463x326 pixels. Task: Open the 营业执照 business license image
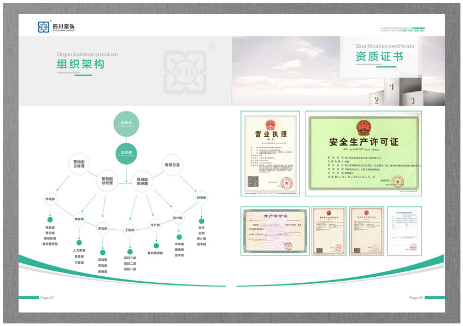(x=270, y=154)
